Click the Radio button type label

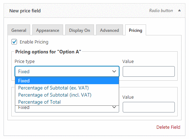pos(161,11)
